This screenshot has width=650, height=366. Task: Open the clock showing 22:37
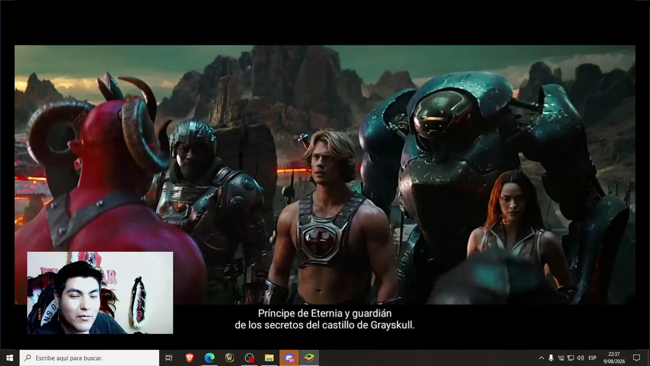[x=614, y=358]
